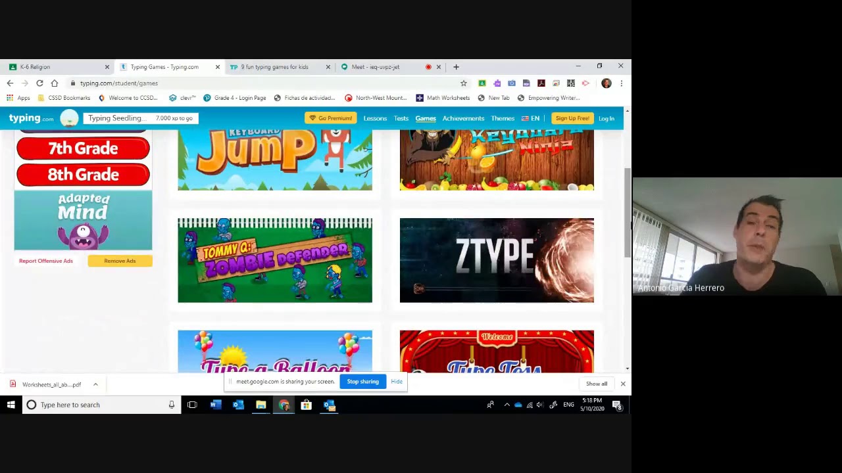Open the ZType game thumbnail
Viewport: 842px width, 473px height.
coord(497,260)
